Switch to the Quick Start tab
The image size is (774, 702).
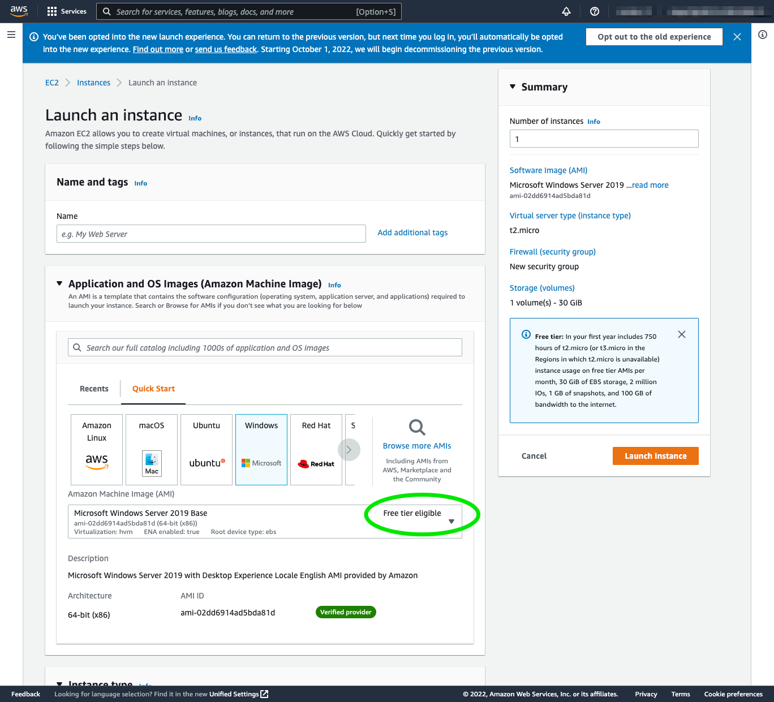pyautogui.click(x=153, y=389)
